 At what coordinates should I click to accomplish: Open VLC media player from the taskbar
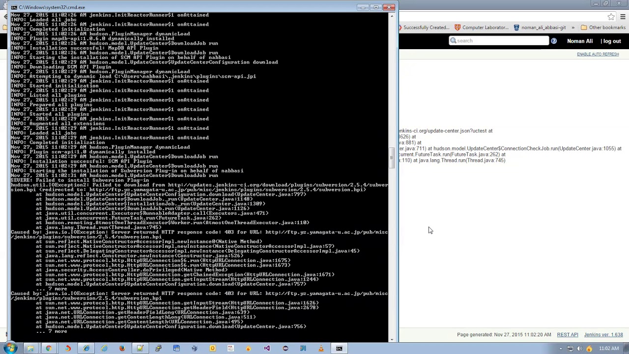[321, 349]
